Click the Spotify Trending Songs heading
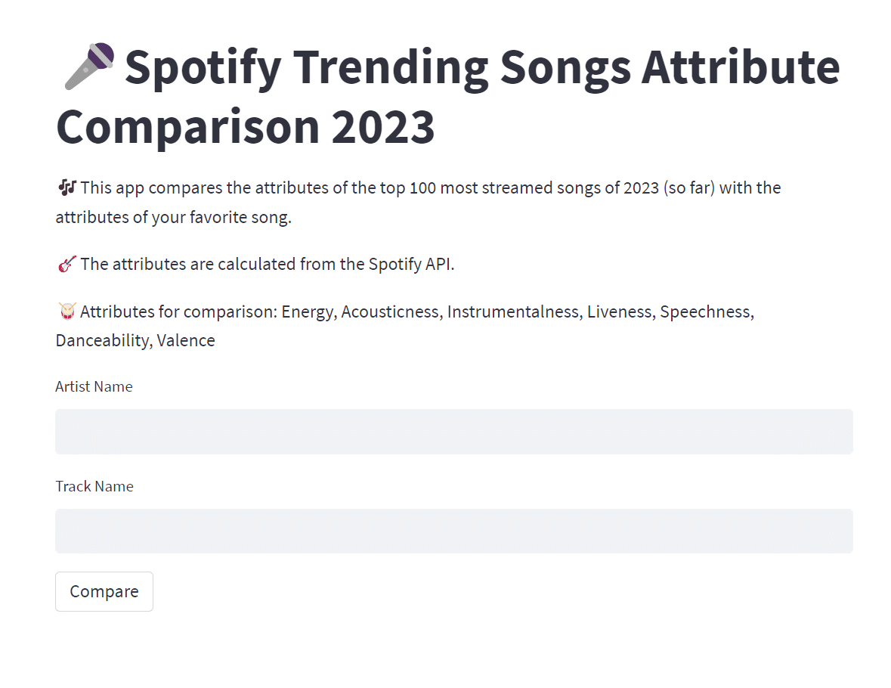 (x=448, y=97)
